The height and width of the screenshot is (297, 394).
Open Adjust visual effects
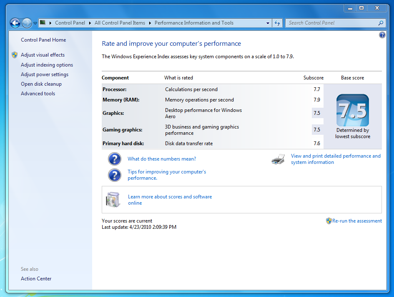pos(43,54)
